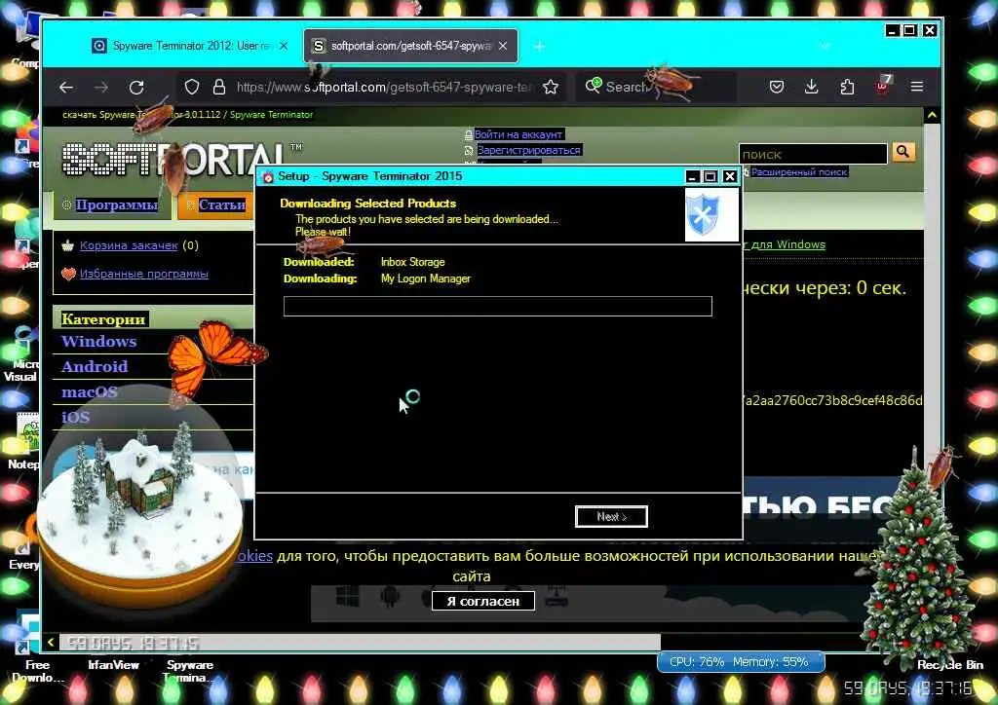Click the Softportal orange search magnifier button
The height and width of the screenshot is (705, 998).
click(x=903, y=152)
